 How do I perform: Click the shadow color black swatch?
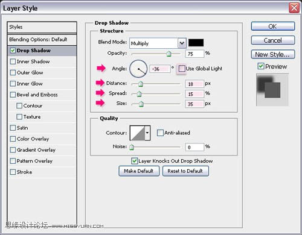tap(196, 43)
